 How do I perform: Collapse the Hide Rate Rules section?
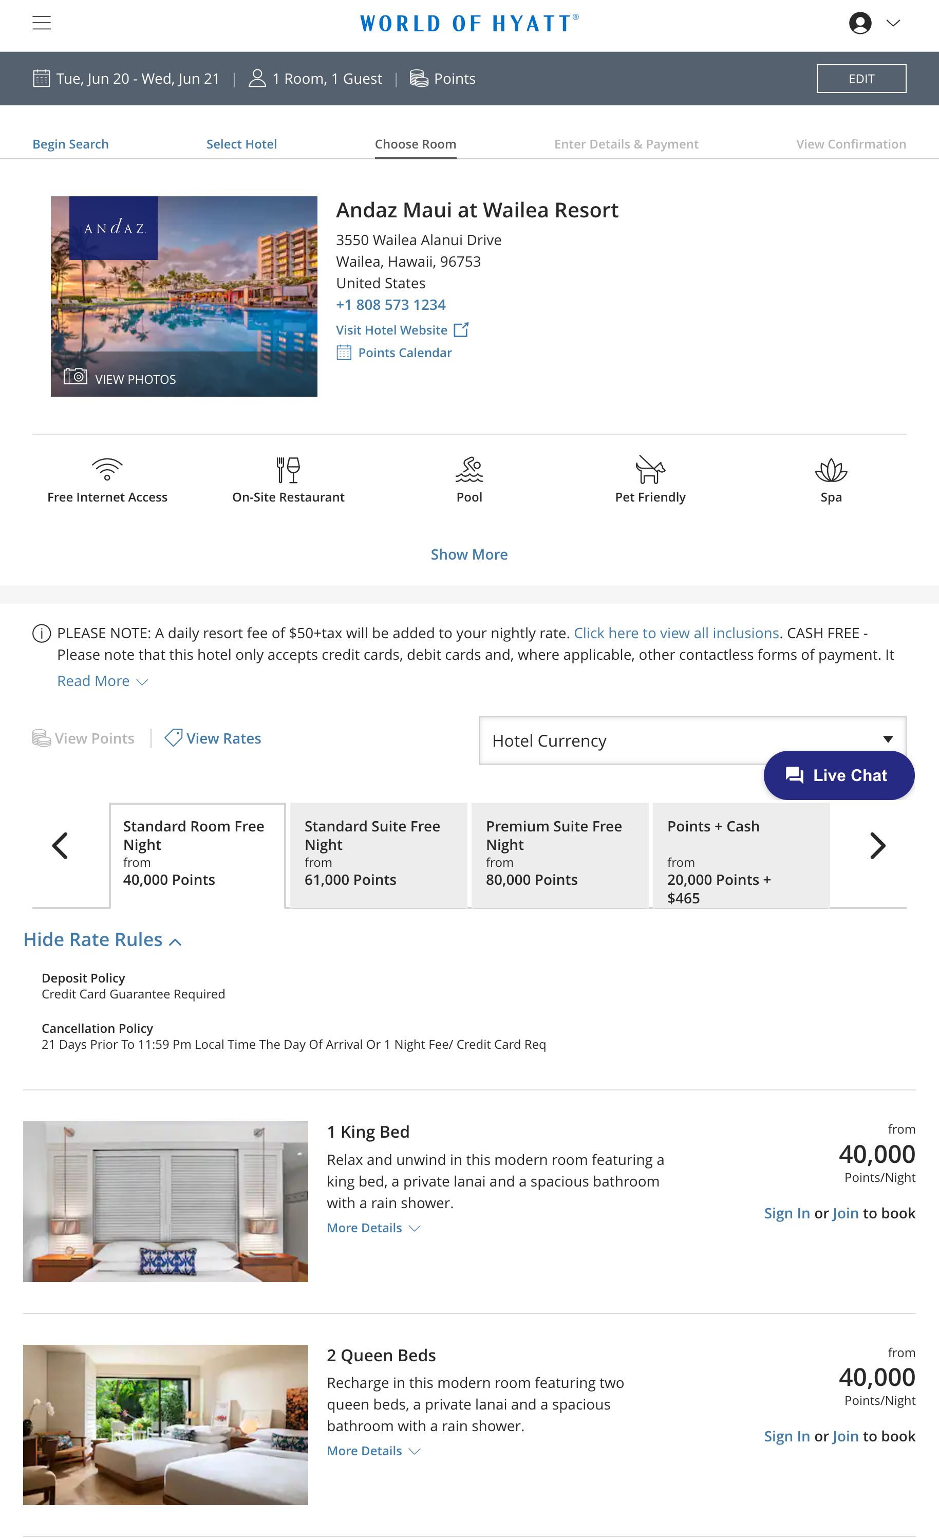point(102,939)
